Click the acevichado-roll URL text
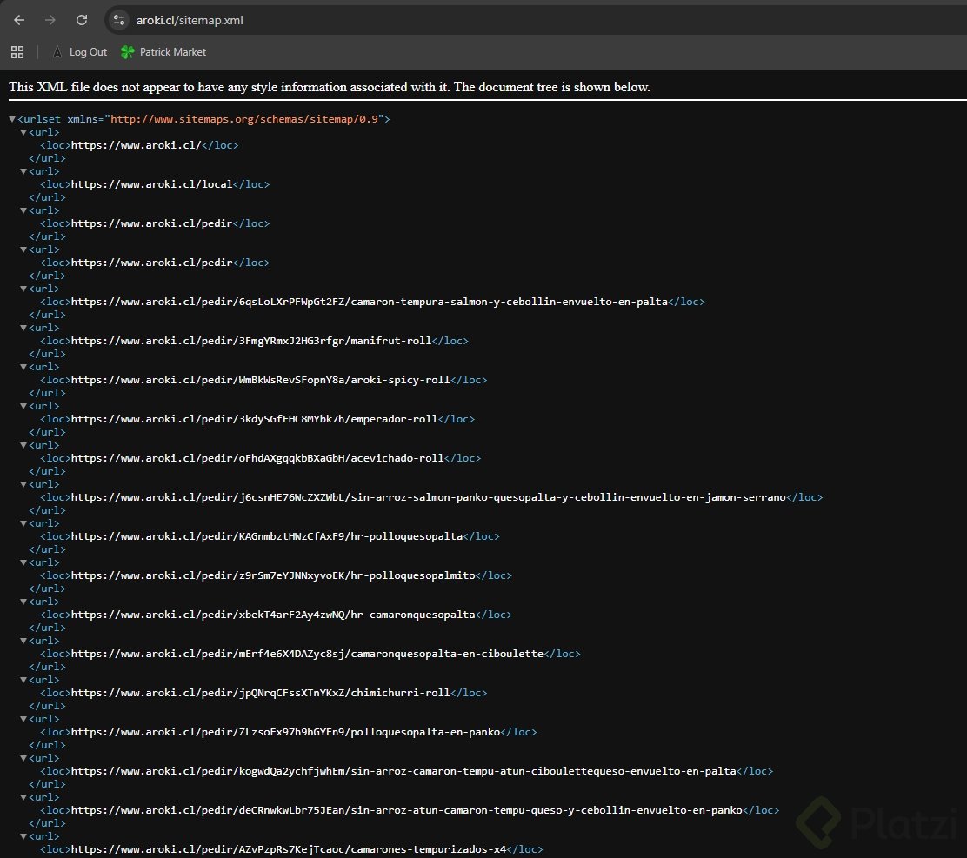This screenshot has width=967, height=858. (257, 458)
